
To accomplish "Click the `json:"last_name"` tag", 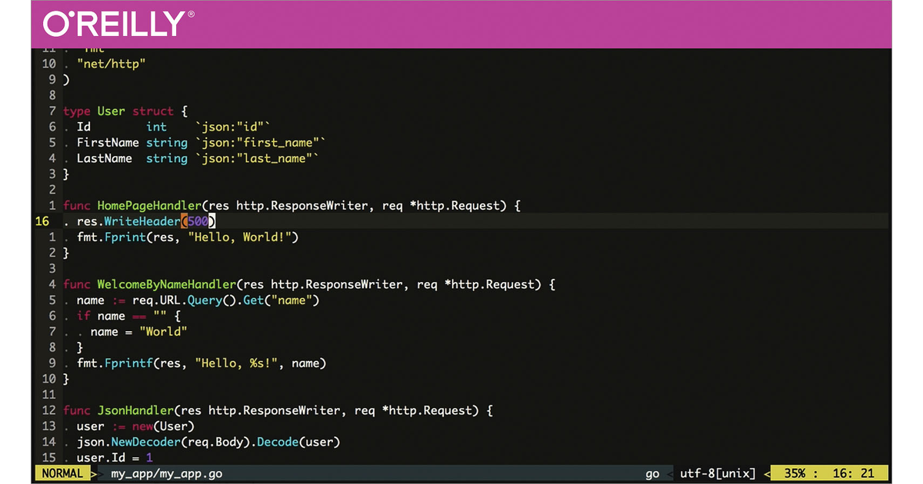I will click(x=257, y=158).
